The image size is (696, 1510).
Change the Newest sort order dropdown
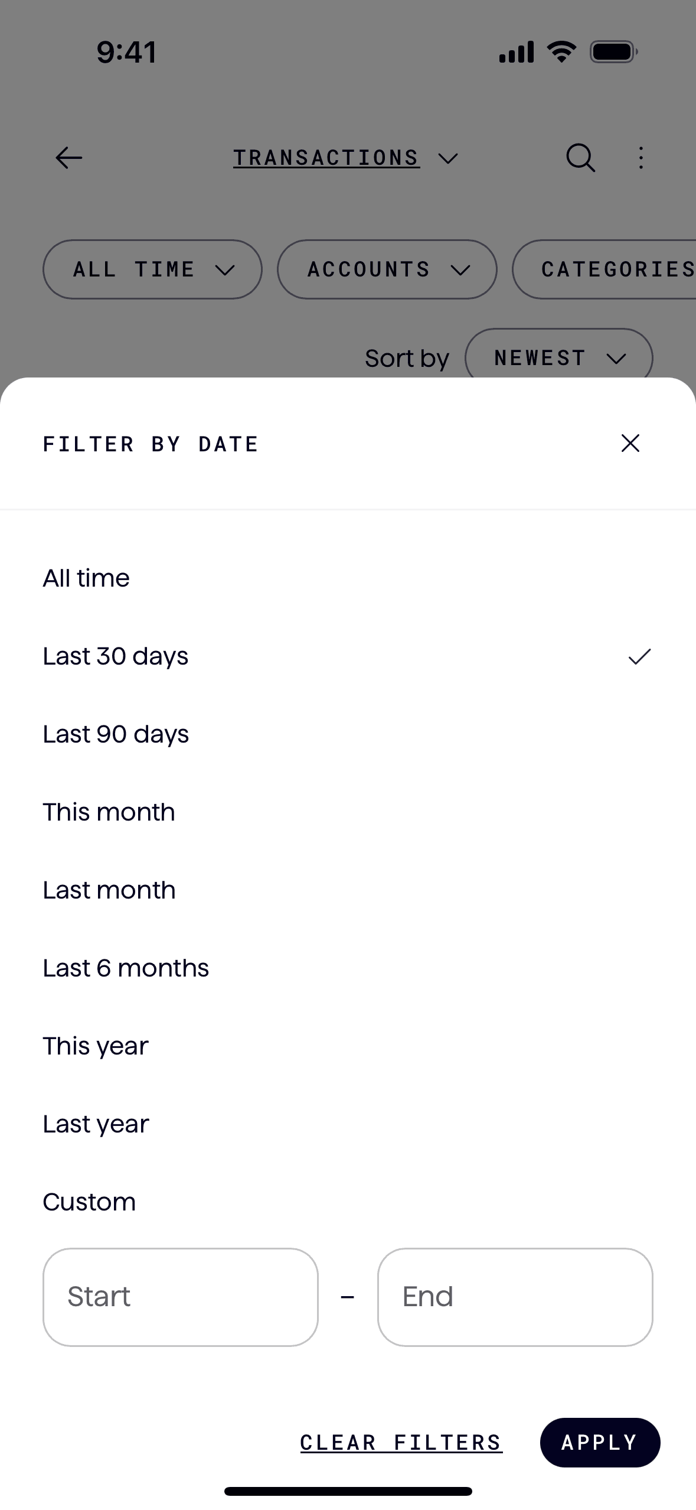tap(558, 357)
